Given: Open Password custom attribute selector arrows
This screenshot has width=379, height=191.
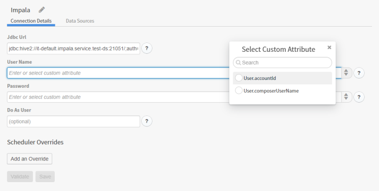Looking at the screenshot, I should point(346,97).
